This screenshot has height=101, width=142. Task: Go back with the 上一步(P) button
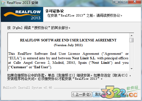pyautogui.click(x=82, y=94)
